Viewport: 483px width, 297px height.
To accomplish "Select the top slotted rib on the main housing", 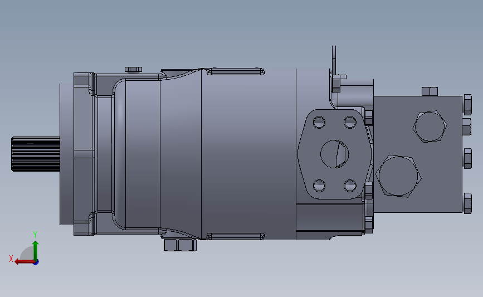I will coord(236,71).
